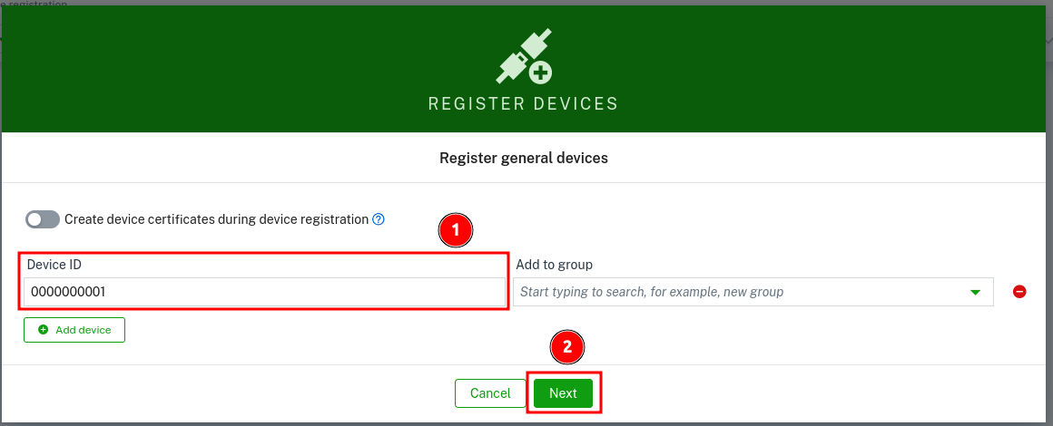
Task: Click the red step 2 marker
Action: pos(568,346)
